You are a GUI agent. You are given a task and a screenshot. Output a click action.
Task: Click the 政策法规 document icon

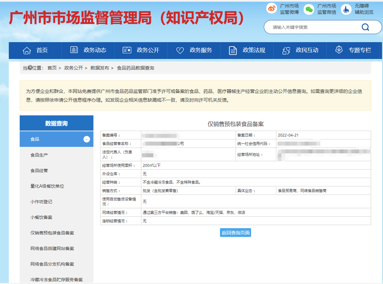tap(233, 51)
